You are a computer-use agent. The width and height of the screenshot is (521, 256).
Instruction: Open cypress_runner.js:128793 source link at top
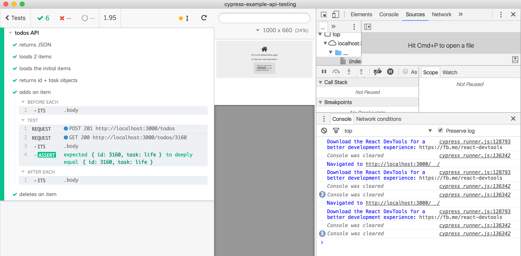(475, 141)
